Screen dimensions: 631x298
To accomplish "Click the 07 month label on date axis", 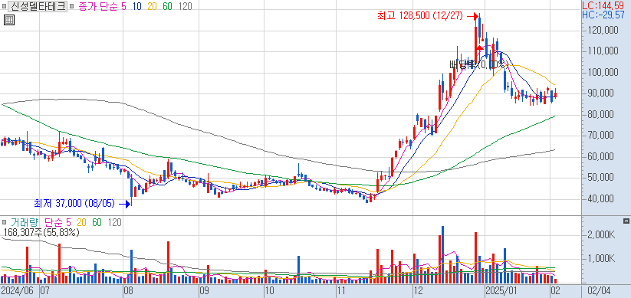I will tap(44, 291).
